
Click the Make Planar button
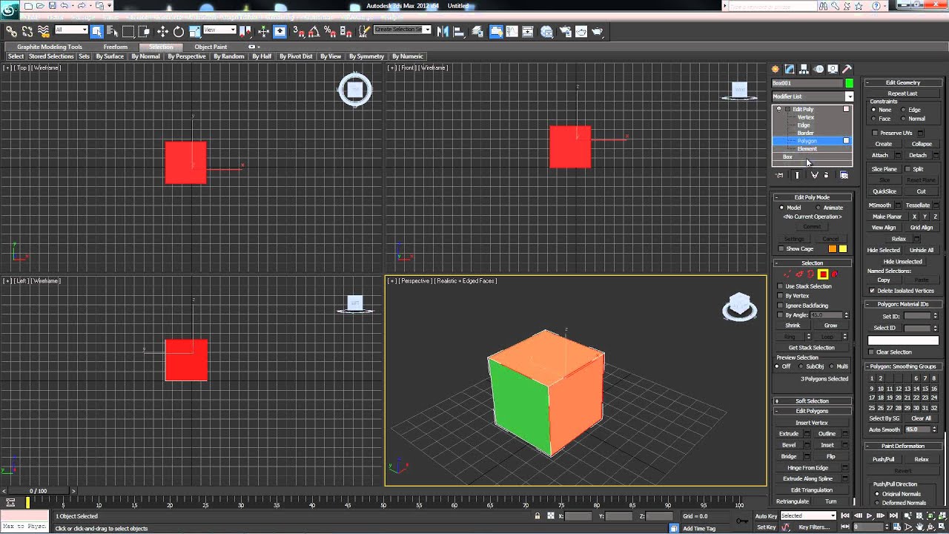(x=887, y=217)
